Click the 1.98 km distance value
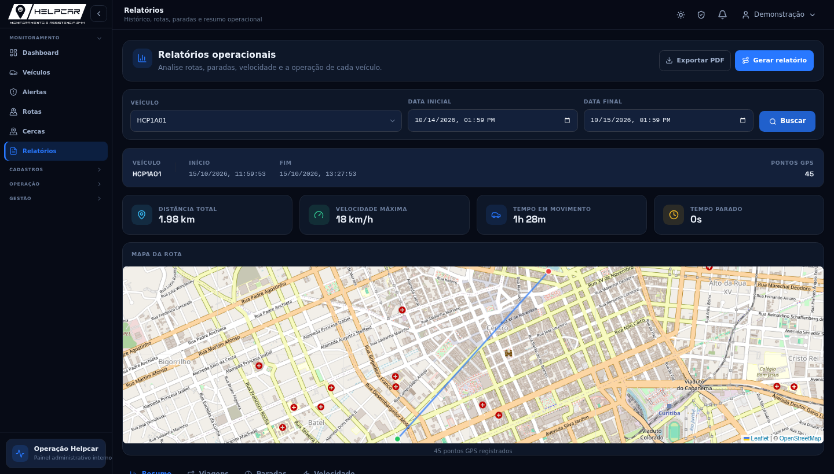Image resolution: width=834 pixels, height=474 pixels. pyautogui.click(x=177, y=220)
